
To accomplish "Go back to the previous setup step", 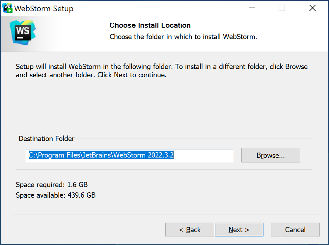I will pyautogui.click(x=189, y=229).
